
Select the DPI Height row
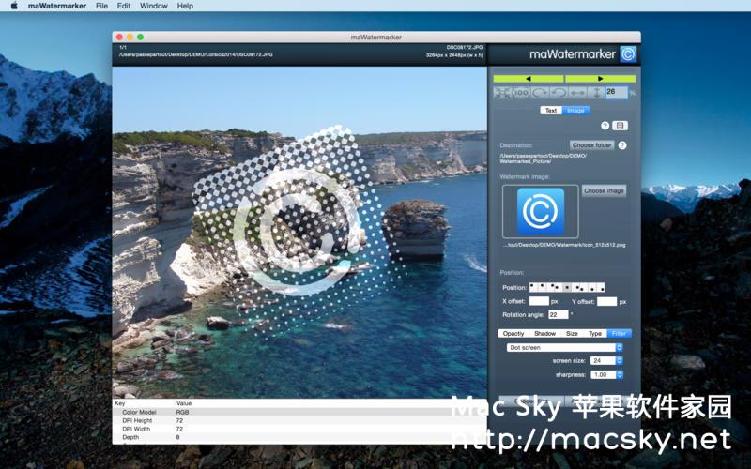click(x=299, y=420)
